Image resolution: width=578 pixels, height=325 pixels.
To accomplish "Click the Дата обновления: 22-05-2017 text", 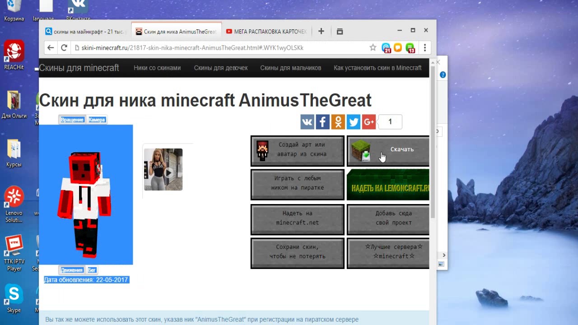I will 86,280.
